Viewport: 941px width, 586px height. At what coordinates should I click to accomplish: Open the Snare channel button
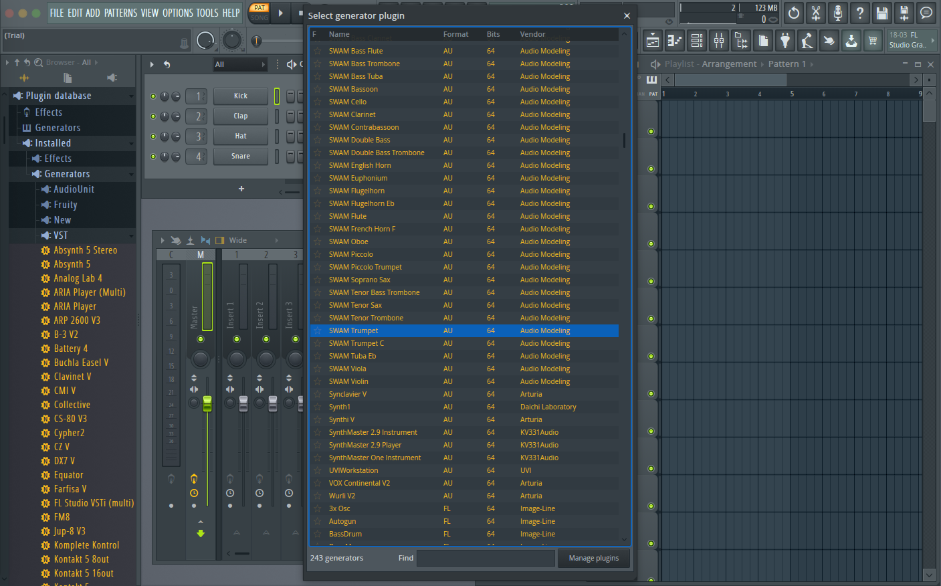click(240, 156)
